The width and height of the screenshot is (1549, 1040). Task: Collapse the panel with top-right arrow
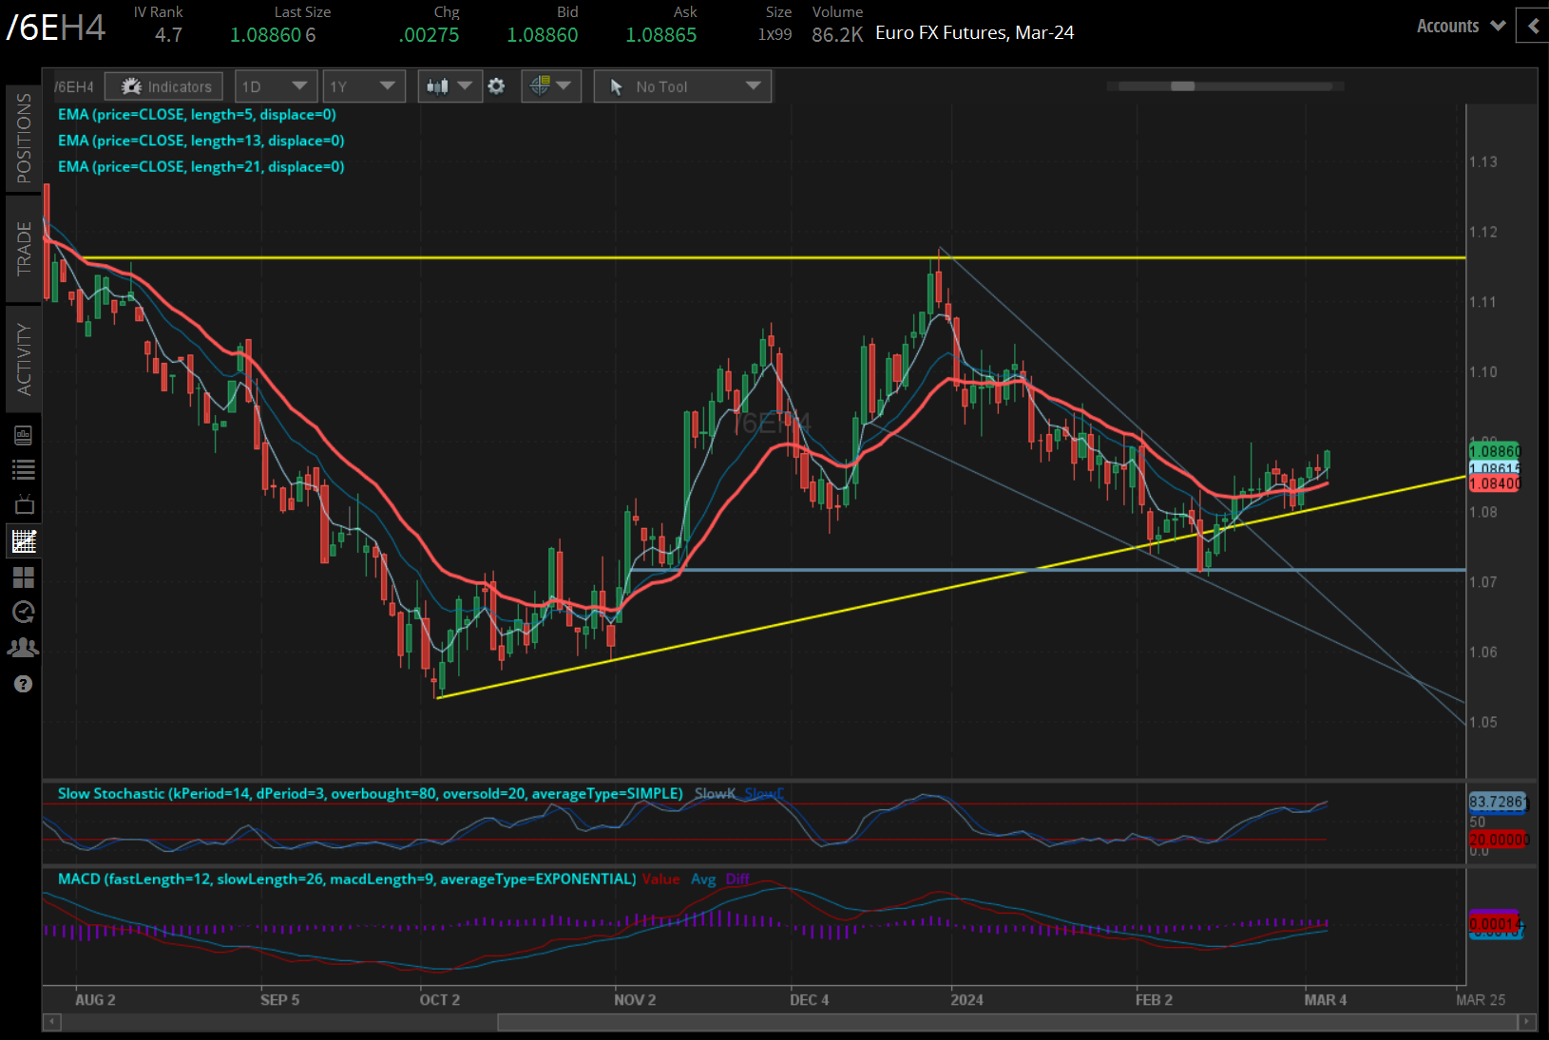(x=1532, y=27)
